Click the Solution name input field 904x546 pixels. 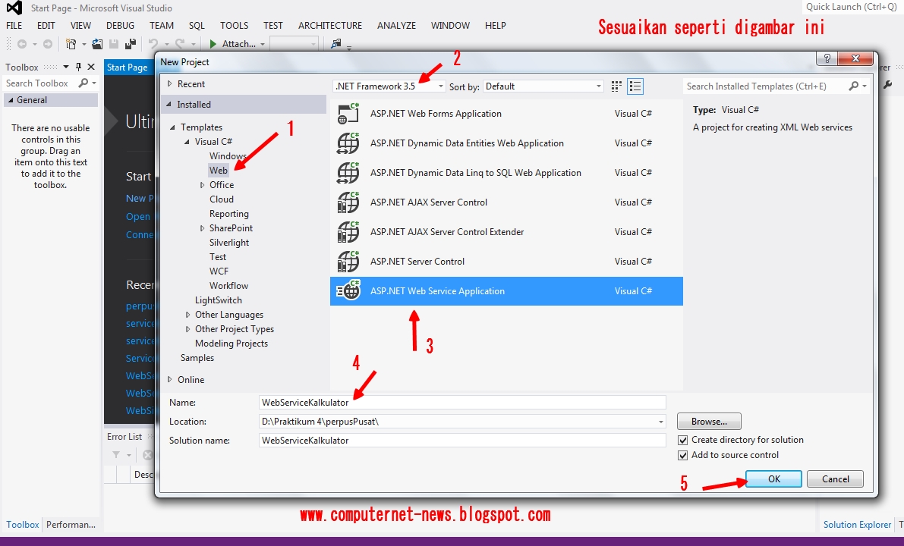(x=462, y=441)
